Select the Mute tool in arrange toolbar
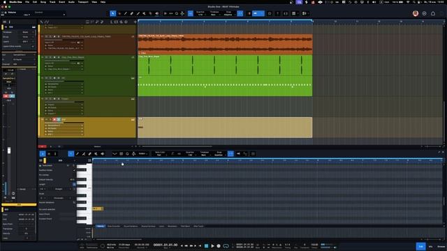 145,13
